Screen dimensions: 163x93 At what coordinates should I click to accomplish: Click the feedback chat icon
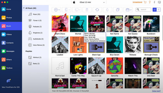(159, 2)
